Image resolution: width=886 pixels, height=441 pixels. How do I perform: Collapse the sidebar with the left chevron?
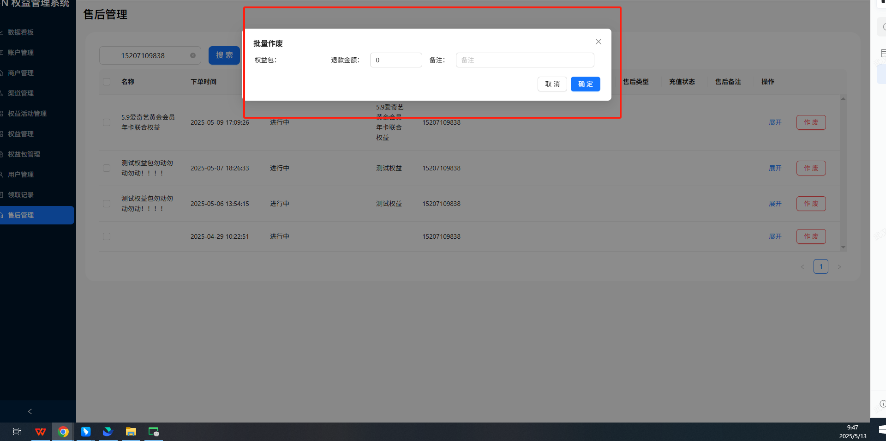[30, 411]
